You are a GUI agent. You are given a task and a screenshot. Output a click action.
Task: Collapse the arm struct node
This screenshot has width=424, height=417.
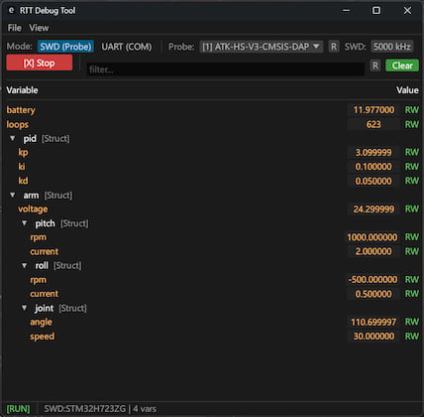click(x=13, y=196)
